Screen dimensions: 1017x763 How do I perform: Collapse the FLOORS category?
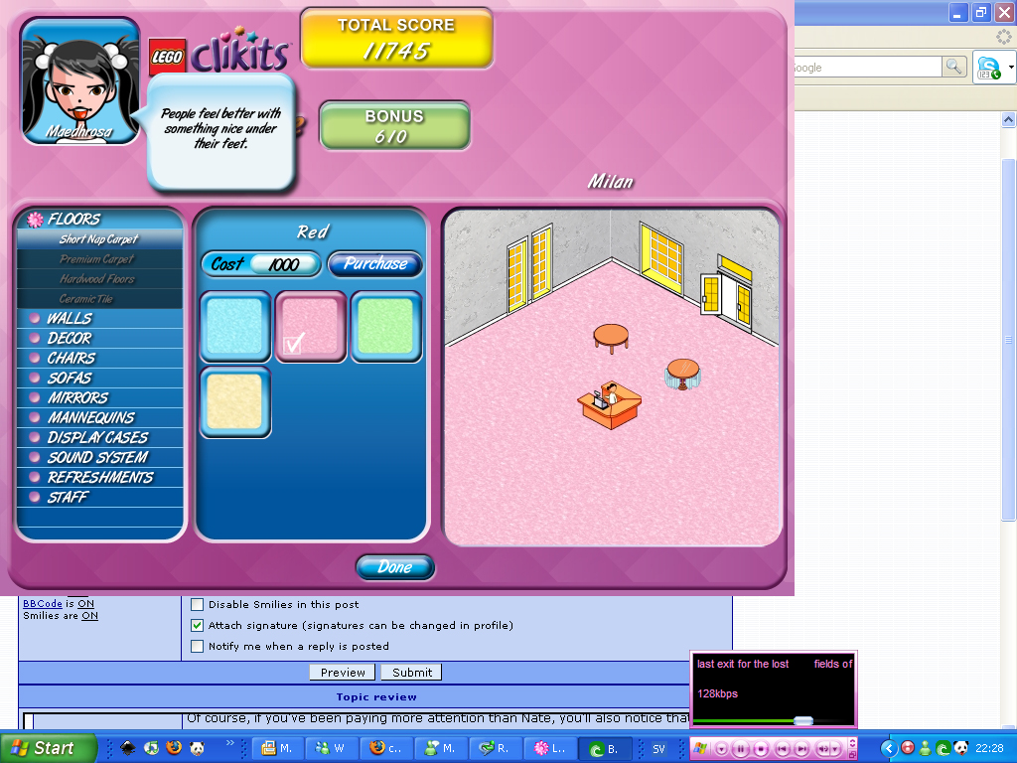coord(100,220)
